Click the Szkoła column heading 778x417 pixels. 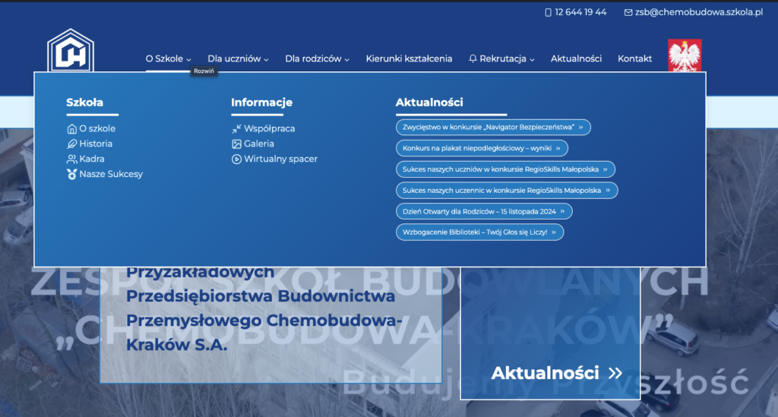pos(85,102)
